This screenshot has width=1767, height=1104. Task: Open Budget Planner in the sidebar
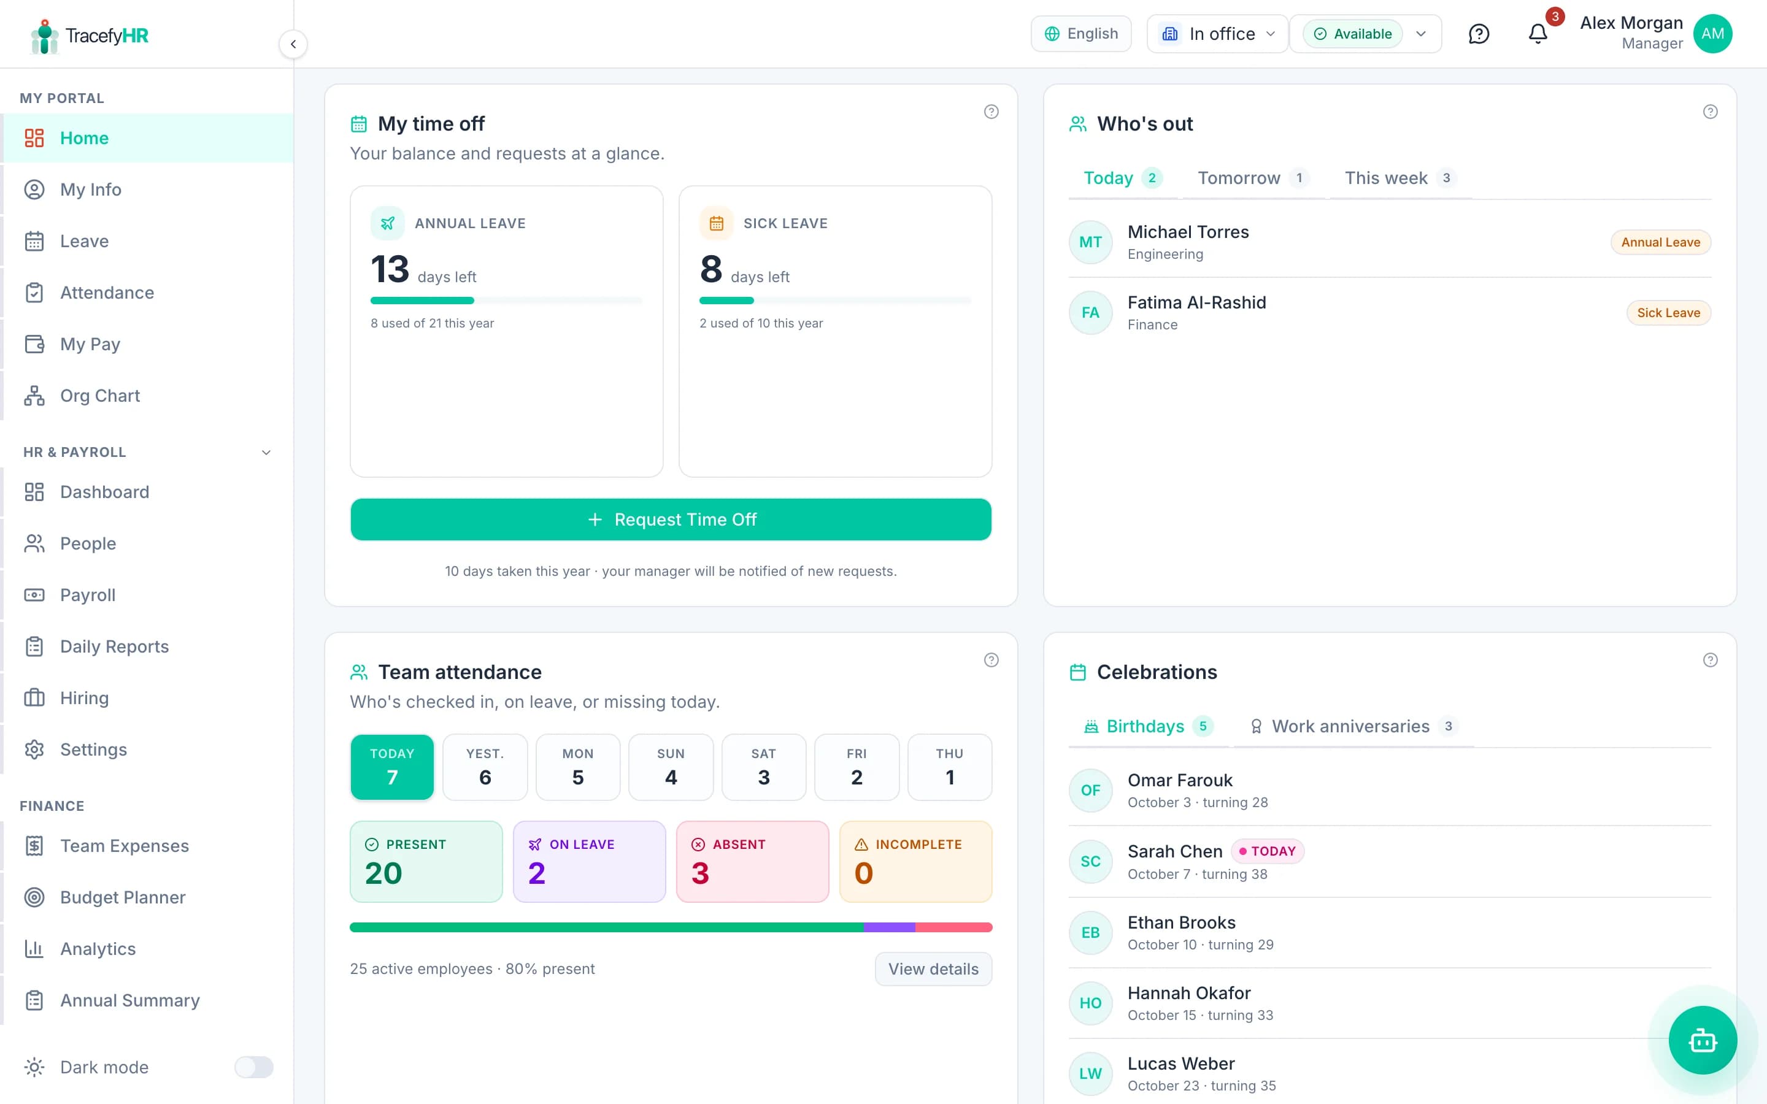(x=147, y=897)
